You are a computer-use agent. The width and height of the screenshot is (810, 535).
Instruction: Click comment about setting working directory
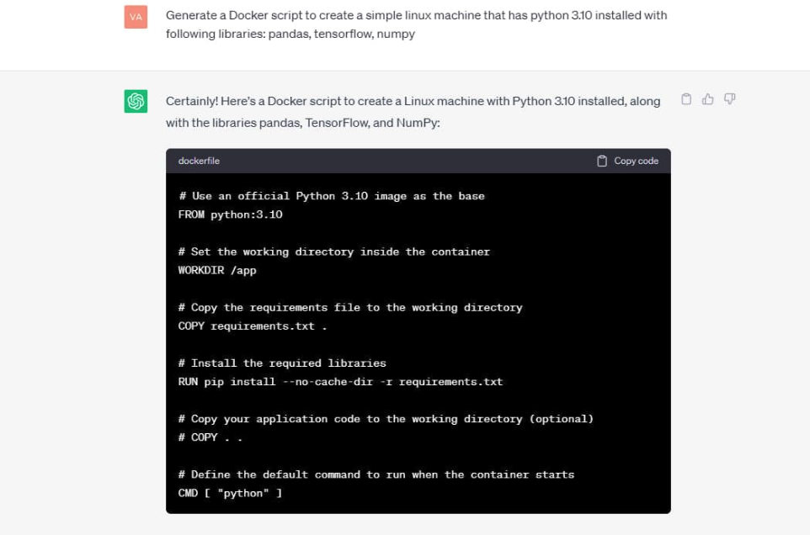click(334, 252)
